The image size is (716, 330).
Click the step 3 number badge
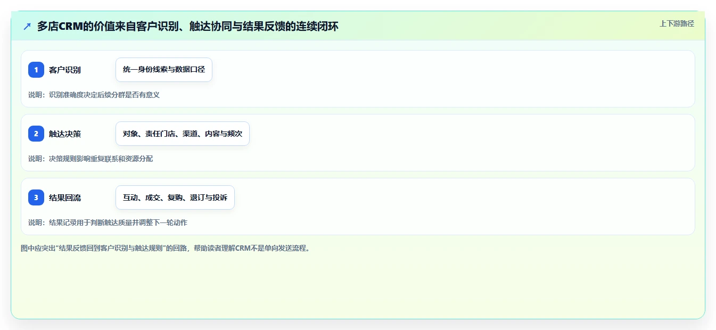click(x=36, y=197)
